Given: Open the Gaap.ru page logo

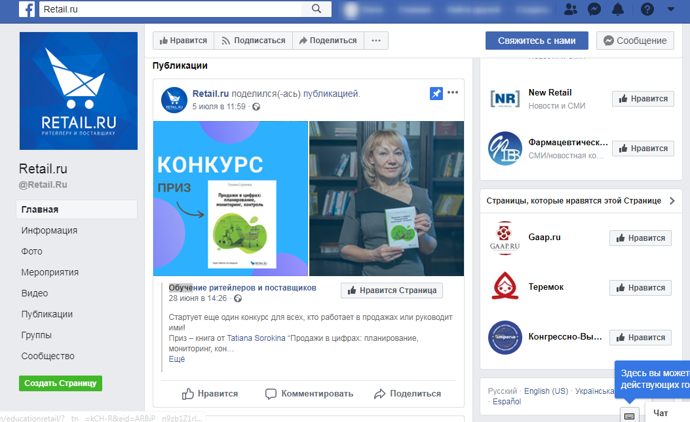Looking at the screenshot, I should 505,238.
